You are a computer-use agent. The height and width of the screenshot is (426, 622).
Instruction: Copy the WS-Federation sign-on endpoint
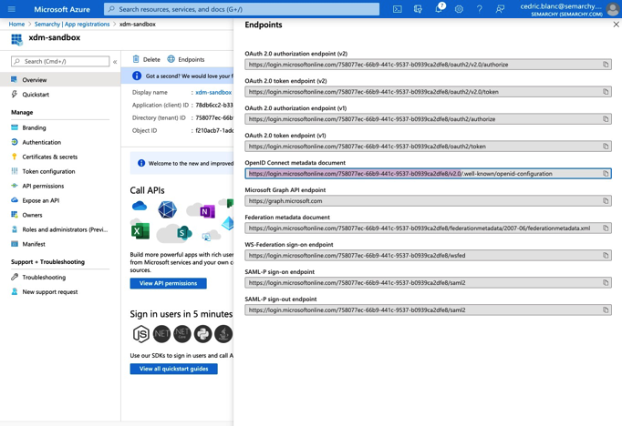pos(606,256)
